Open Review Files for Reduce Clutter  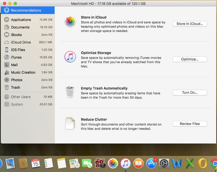pos(190,124)
